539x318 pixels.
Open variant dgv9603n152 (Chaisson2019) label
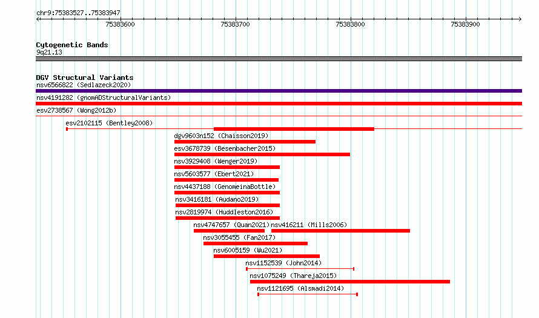[221, 136]
